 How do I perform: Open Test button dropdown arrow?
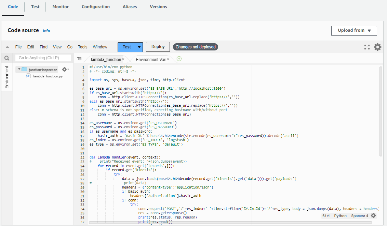(139, 47)
